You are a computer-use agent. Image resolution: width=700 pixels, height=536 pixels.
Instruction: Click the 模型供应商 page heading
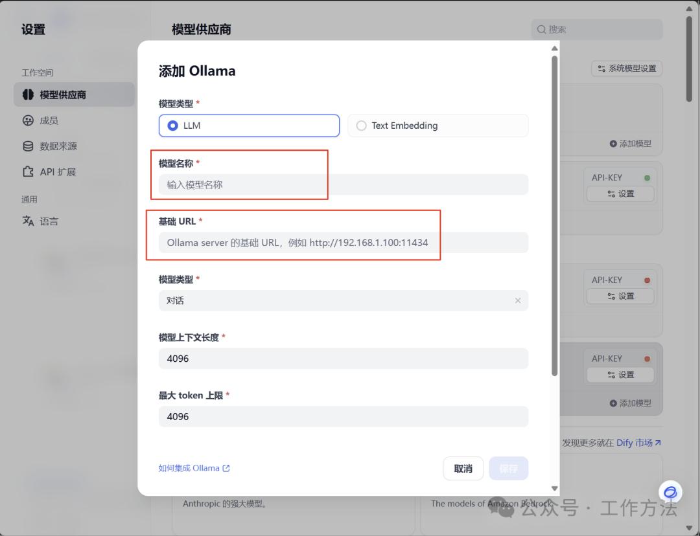click(x=202, y=29)
